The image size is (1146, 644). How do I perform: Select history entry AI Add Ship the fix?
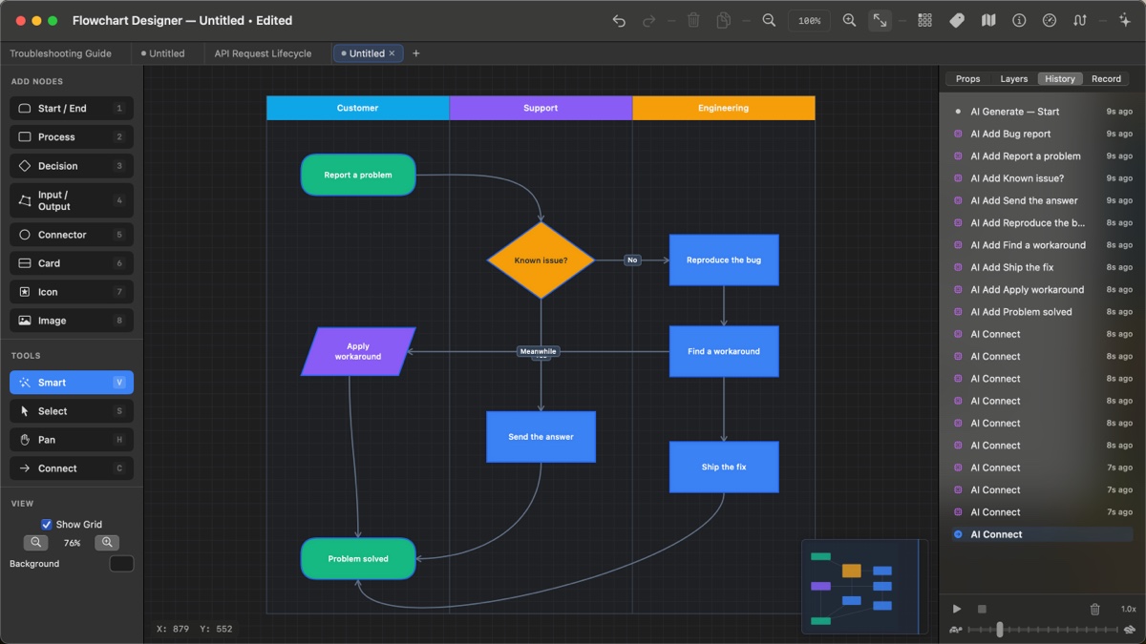(1043, 268)
